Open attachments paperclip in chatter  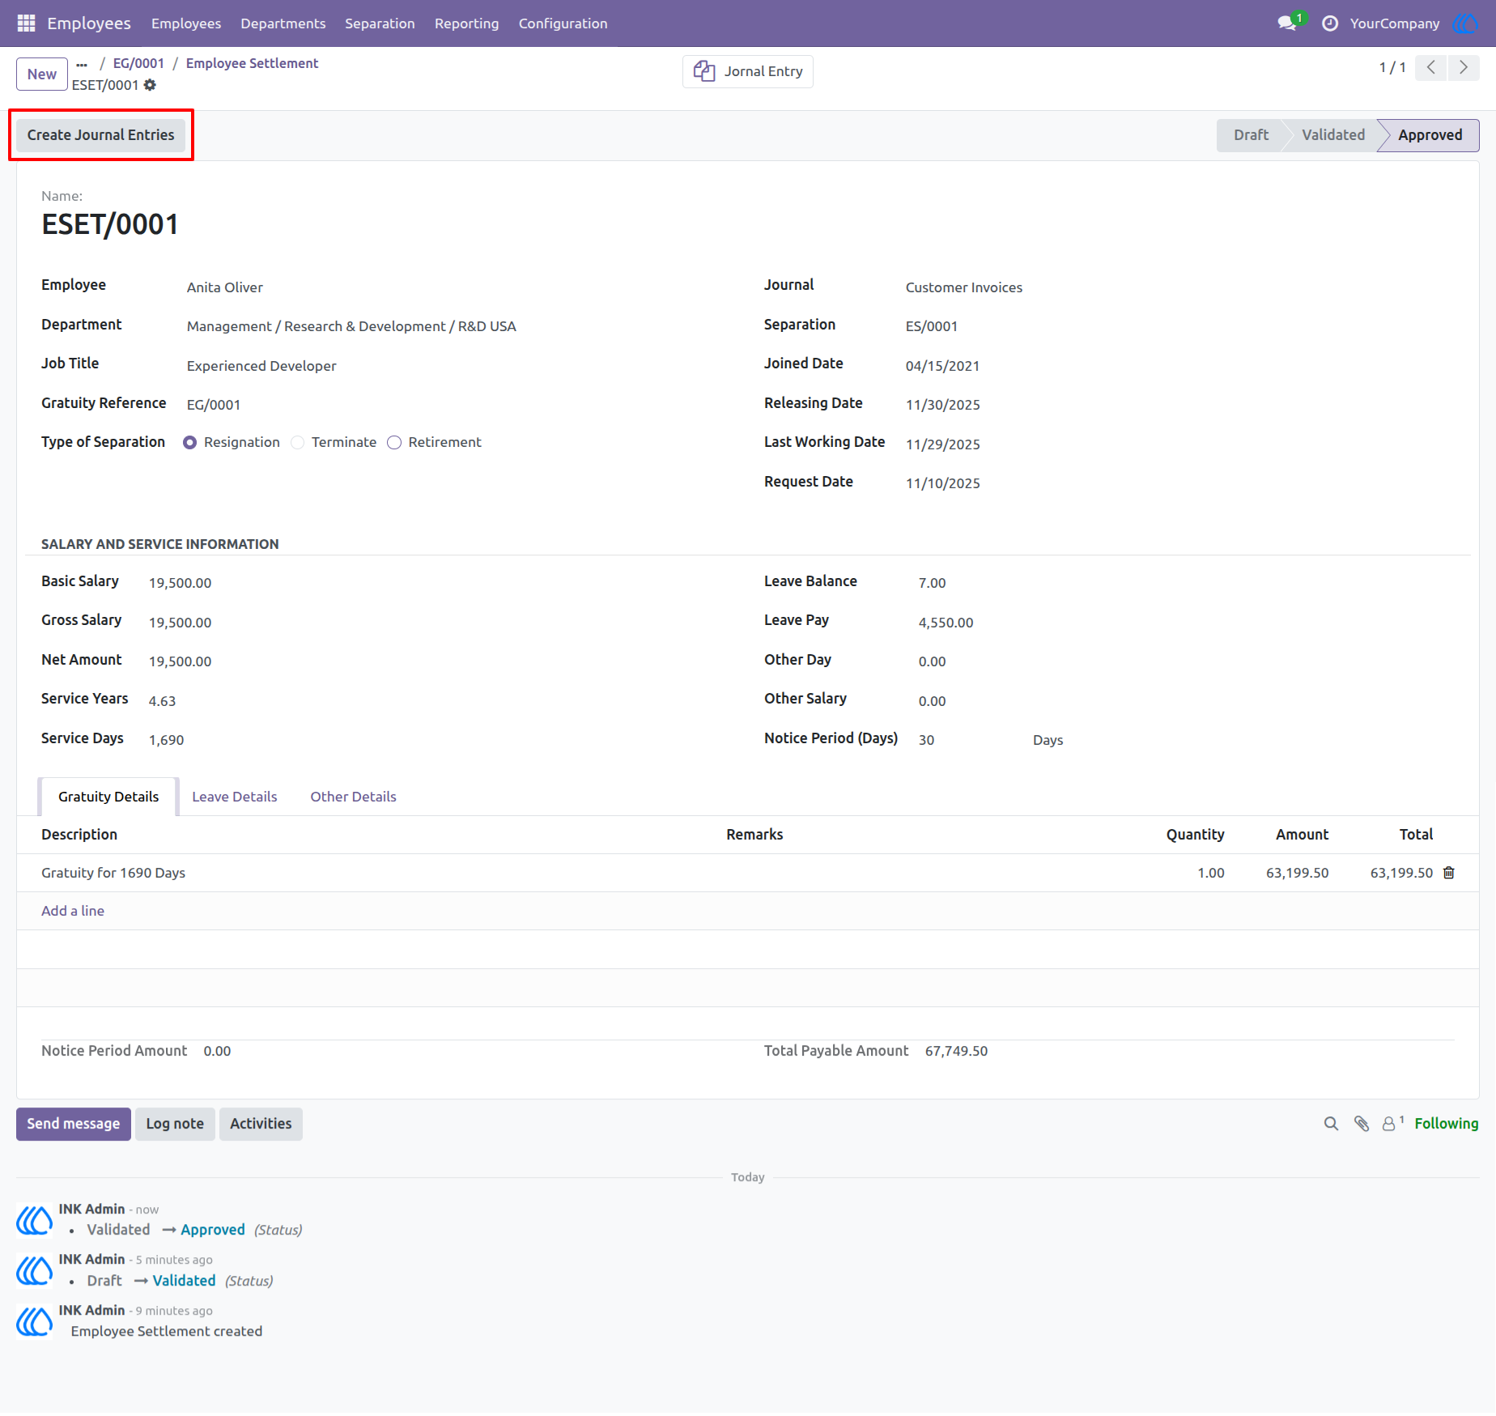coord(1362,1124)
